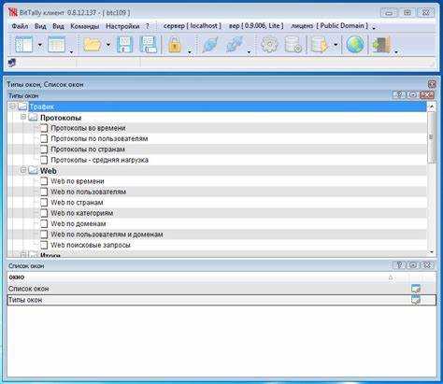Open the dropdown after the reconnect icon
Screen dimensions: 443x384
(x=249, y=52)
